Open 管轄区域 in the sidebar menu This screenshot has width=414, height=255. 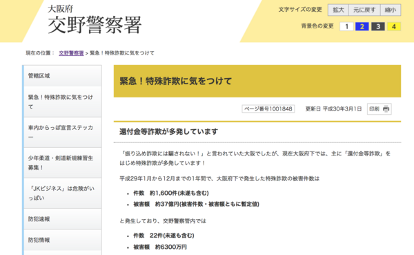[63, 75]
